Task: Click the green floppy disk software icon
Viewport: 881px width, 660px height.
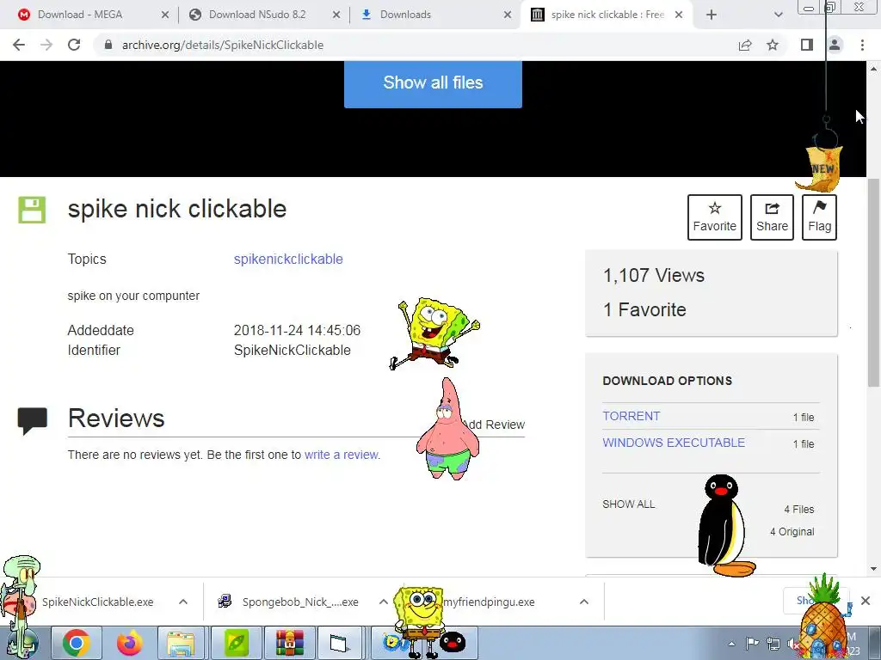Action: 32,210
